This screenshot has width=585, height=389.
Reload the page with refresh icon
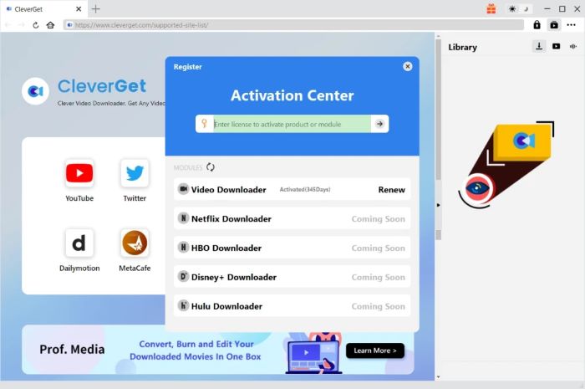pos(35,25)
